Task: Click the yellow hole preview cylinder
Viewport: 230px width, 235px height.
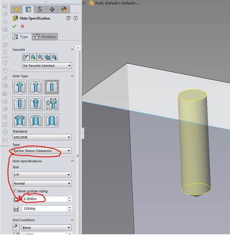Action: point(194,142)
